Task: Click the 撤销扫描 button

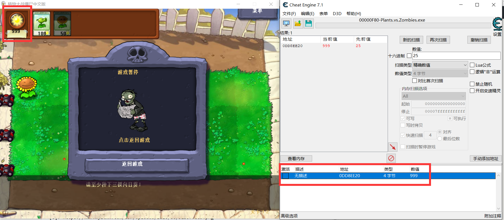Action: tap(479, 40)
